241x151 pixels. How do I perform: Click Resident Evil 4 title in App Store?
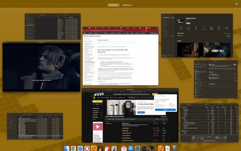[x=191, y=18]
